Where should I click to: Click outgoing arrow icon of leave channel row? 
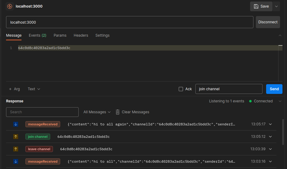(x=16, y=149)
